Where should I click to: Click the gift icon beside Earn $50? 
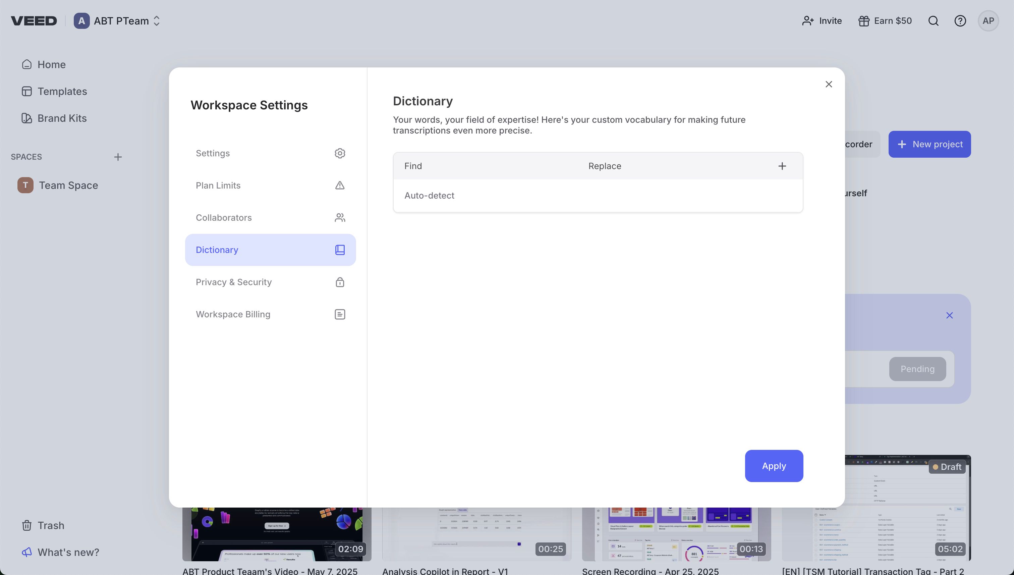864,21
